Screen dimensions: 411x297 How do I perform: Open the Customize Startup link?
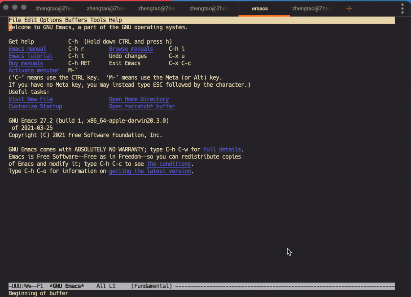click(x=35, y=106)
